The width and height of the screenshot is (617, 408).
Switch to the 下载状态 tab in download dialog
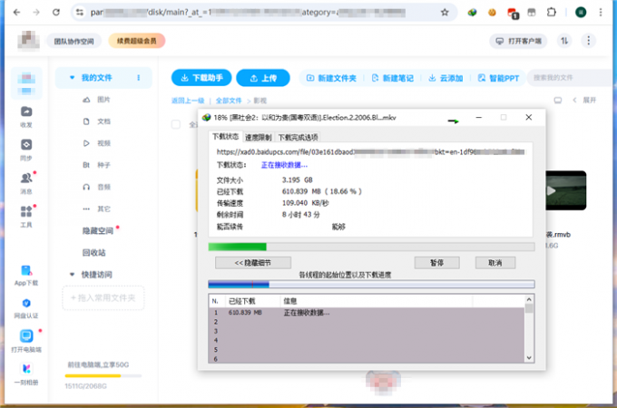[x=225, y=136]
